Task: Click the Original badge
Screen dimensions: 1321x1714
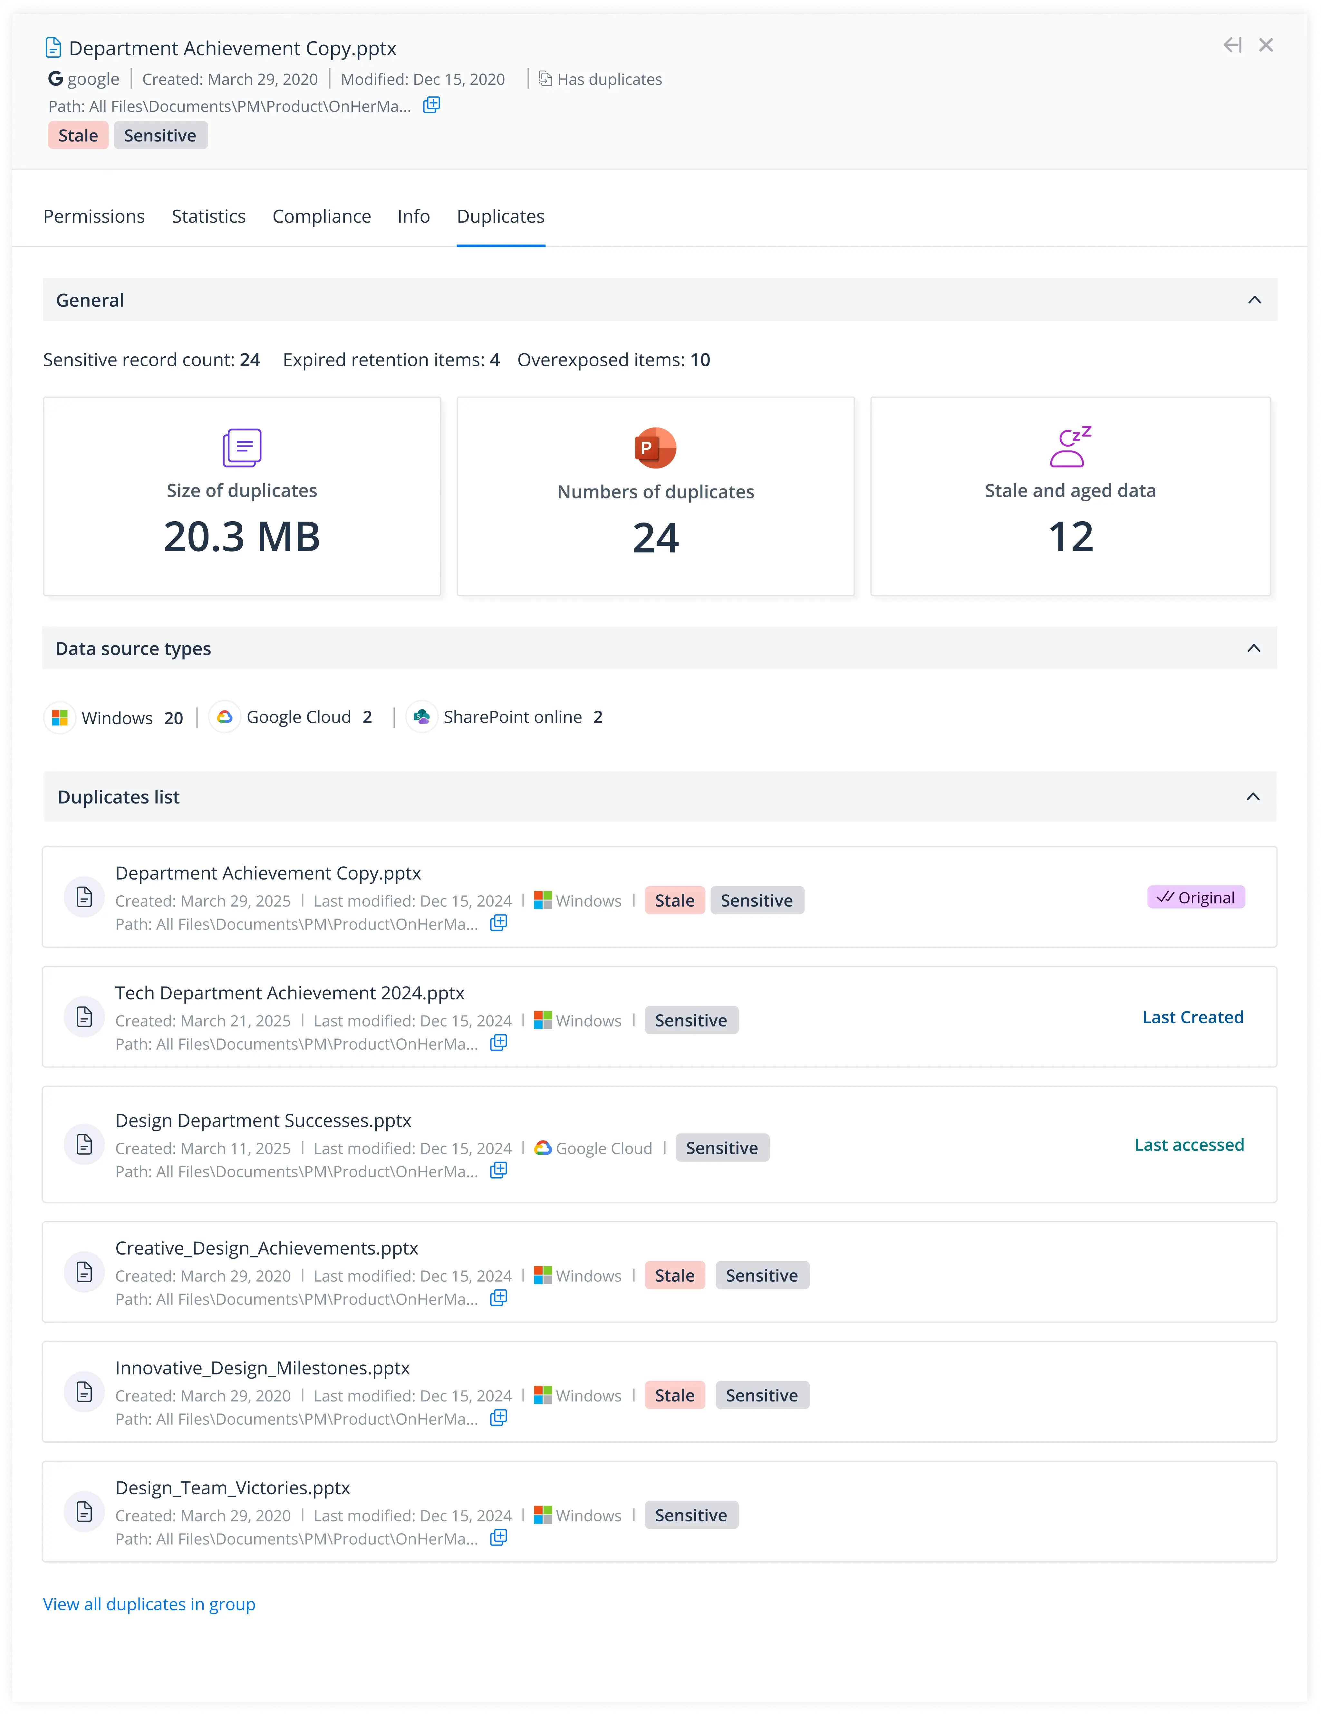Action: tap(1196, 897)
